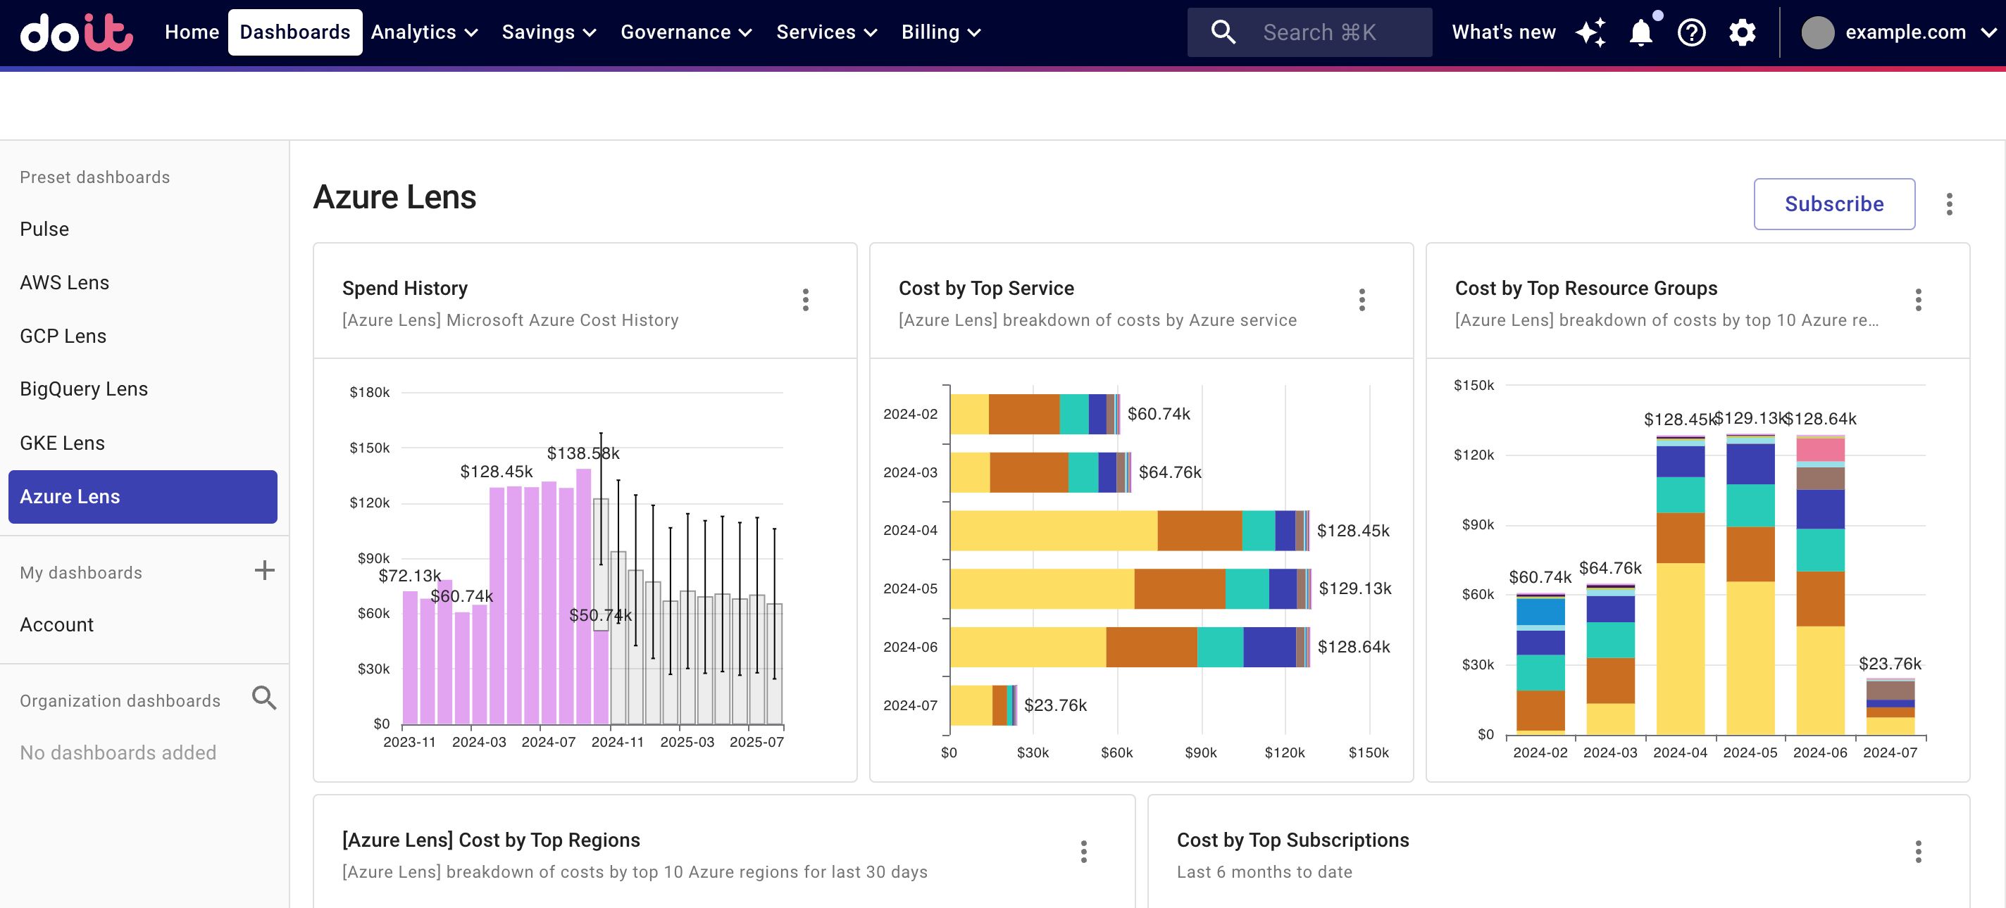Expand the Governance menu
This screenshot has height=908, width=2006.
click(685, 32)
